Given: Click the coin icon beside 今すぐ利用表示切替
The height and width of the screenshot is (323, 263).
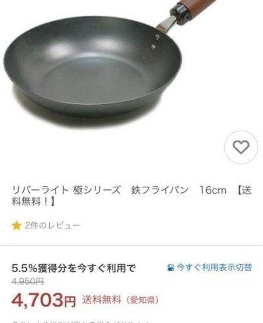Looking at the screenshot, I should pos(171,267).
